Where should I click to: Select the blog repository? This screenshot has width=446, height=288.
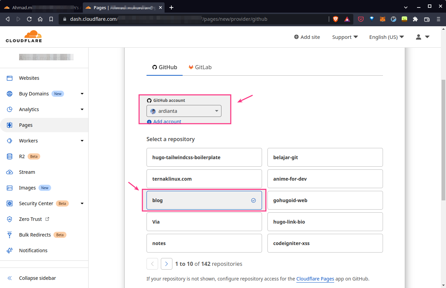[204, 200]
